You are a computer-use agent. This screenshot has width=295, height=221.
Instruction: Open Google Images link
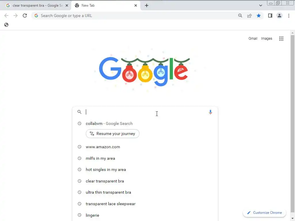click(266, 39)
